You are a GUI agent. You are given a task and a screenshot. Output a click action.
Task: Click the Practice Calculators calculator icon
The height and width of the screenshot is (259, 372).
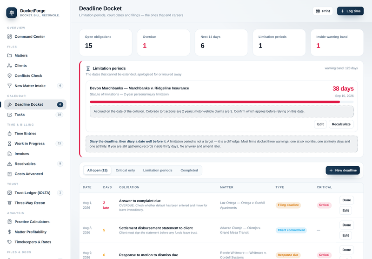[x=9, y=222]
